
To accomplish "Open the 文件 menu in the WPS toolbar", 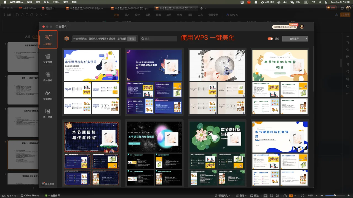I will point(7,15).
